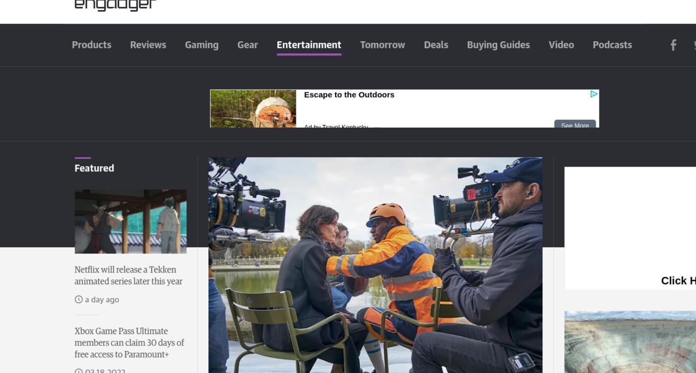Open the Products menu
The width and height of the screenshot is (696, 373).
coord(92,45)
